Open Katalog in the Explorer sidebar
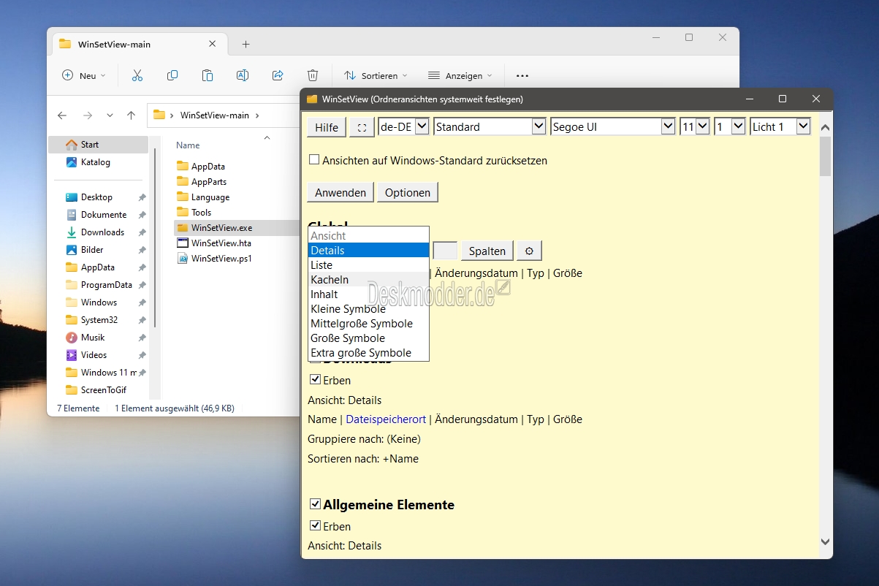The image size is (879, 586). point(98,162)
